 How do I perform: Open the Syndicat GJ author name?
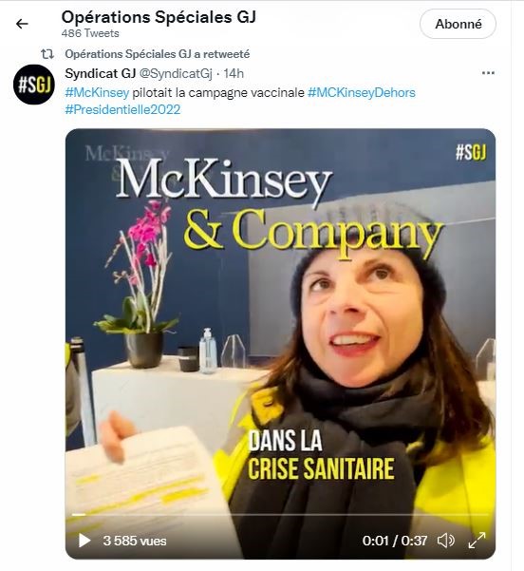[101, 73]
